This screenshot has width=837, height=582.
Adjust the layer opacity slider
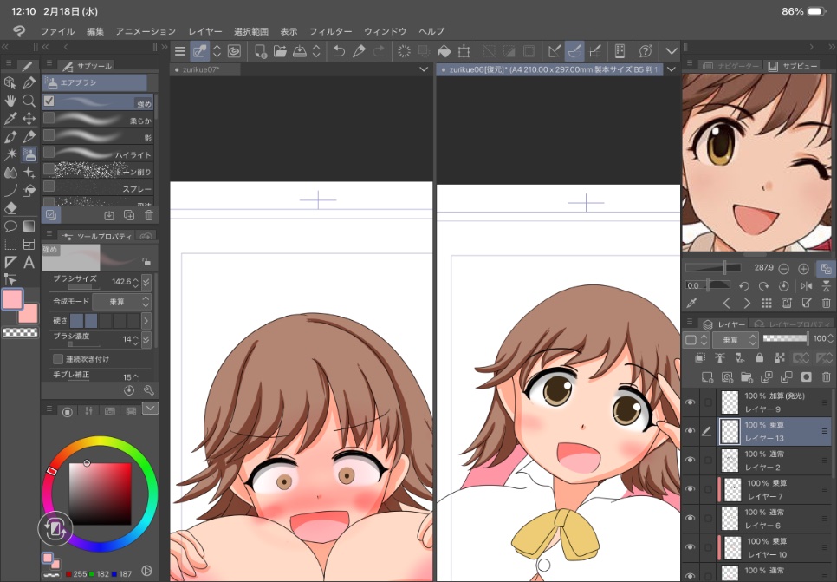(785, 338)
